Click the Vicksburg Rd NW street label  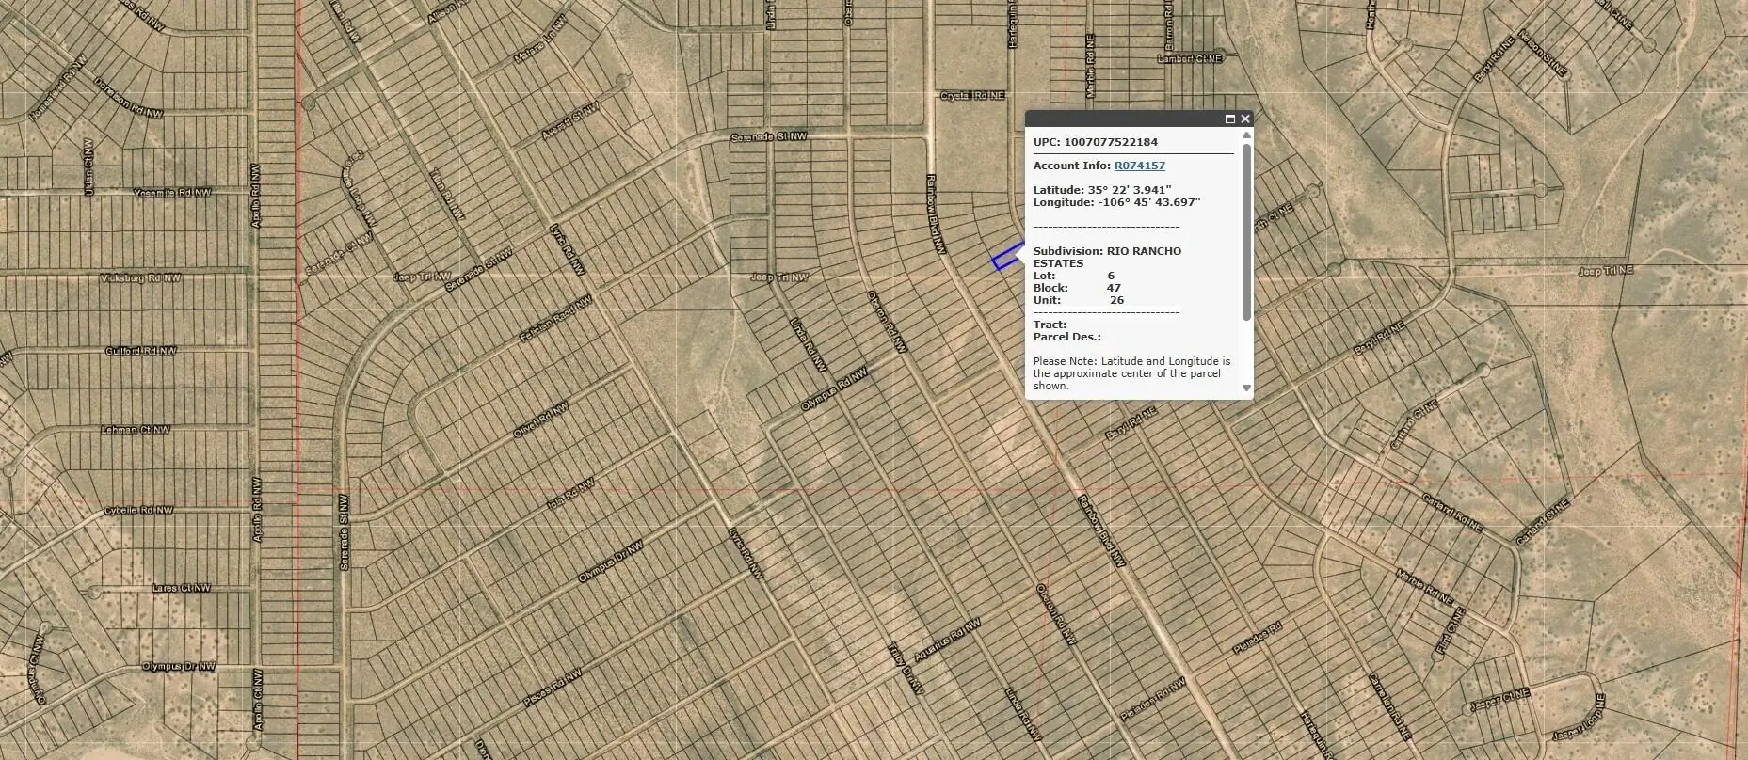140,278
